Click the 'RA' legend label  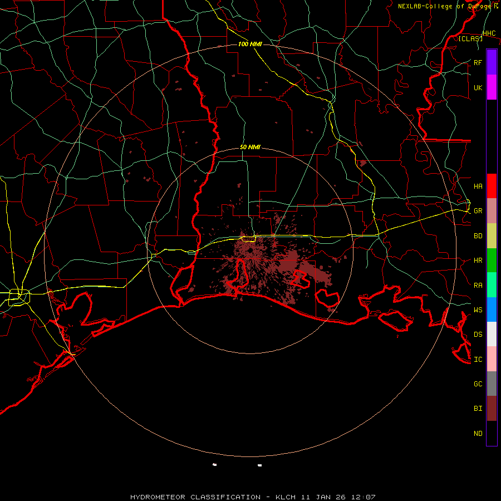pyautogui.click(x=478, y=285)
